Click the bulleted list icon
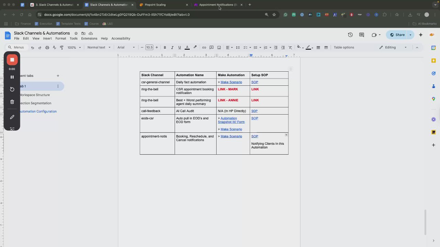 [256, 47]
